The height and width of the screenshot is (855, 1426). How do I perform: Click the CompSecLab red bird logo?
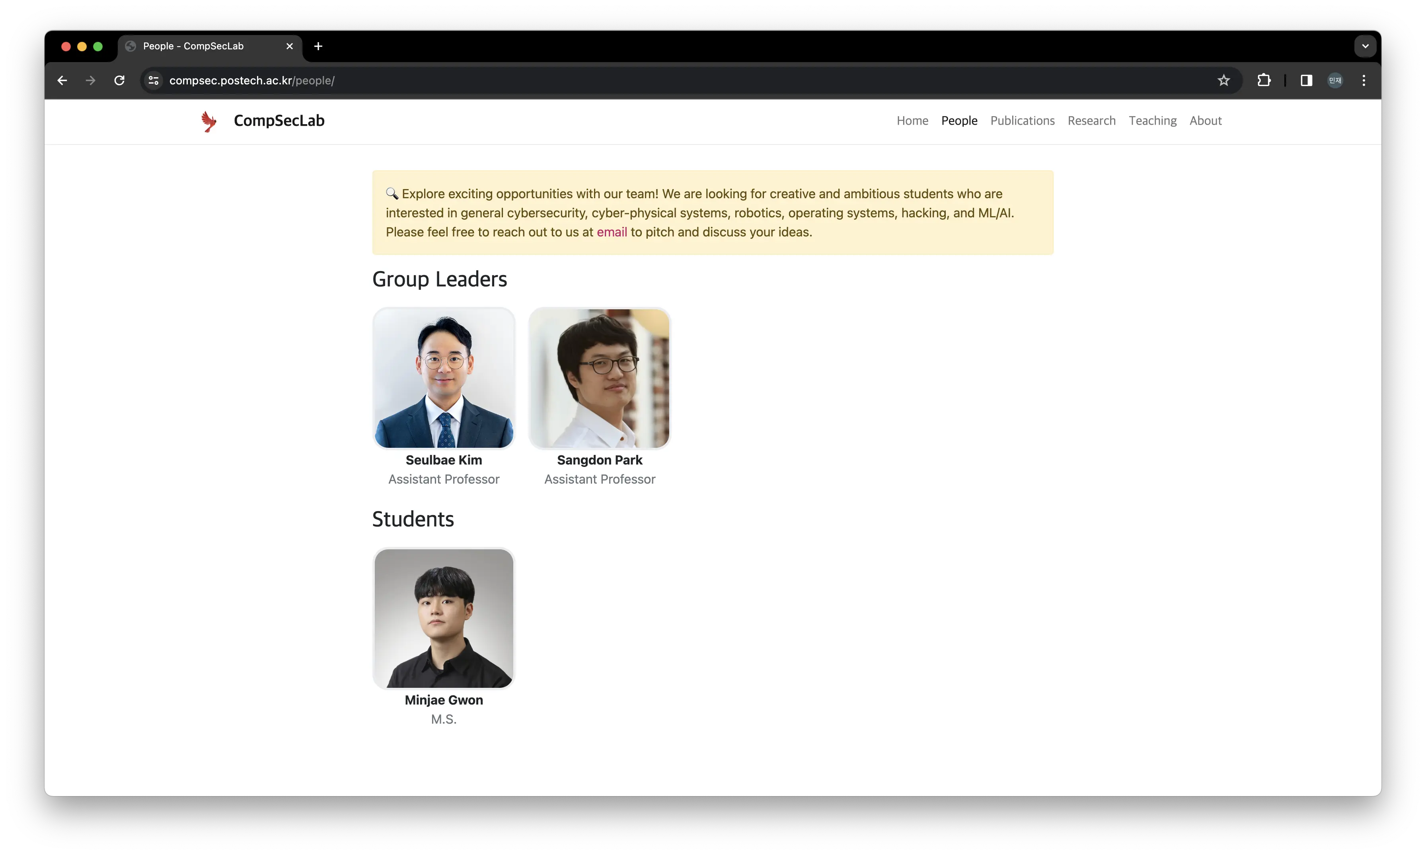[x=208, y=121]
